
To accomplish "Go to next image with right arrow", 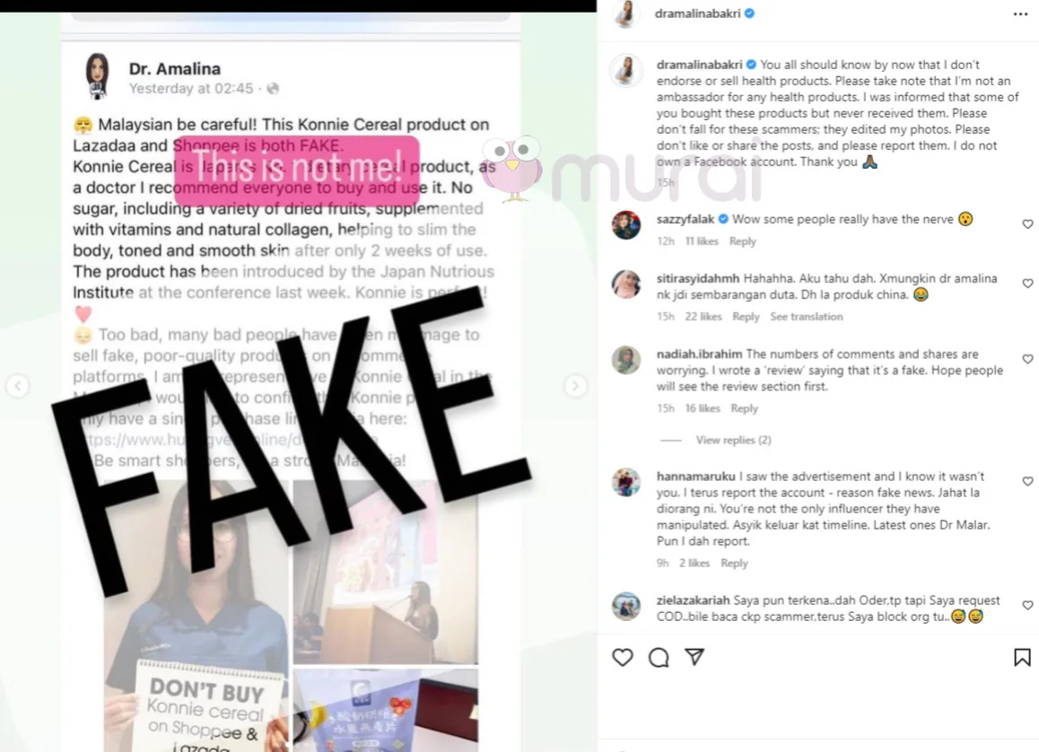I will [x=575, y=386].
